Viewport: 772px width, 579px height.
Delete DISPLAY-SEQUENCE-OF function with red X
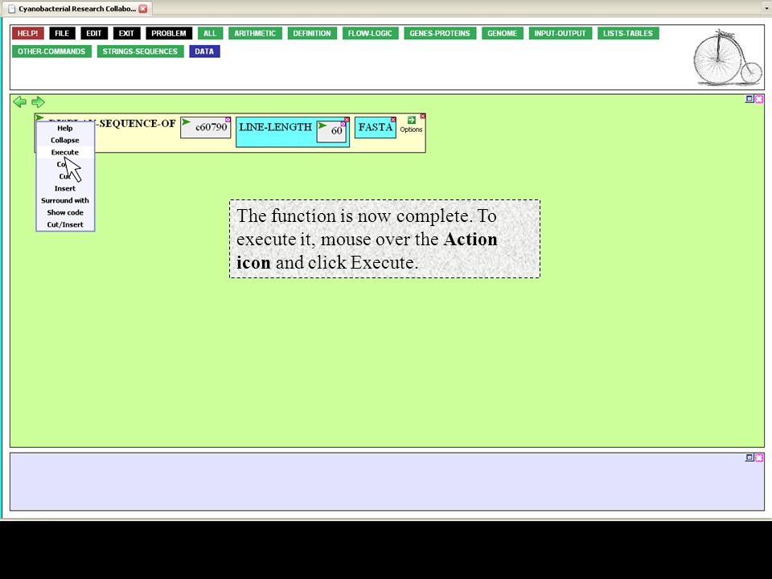tap(422, 116)
